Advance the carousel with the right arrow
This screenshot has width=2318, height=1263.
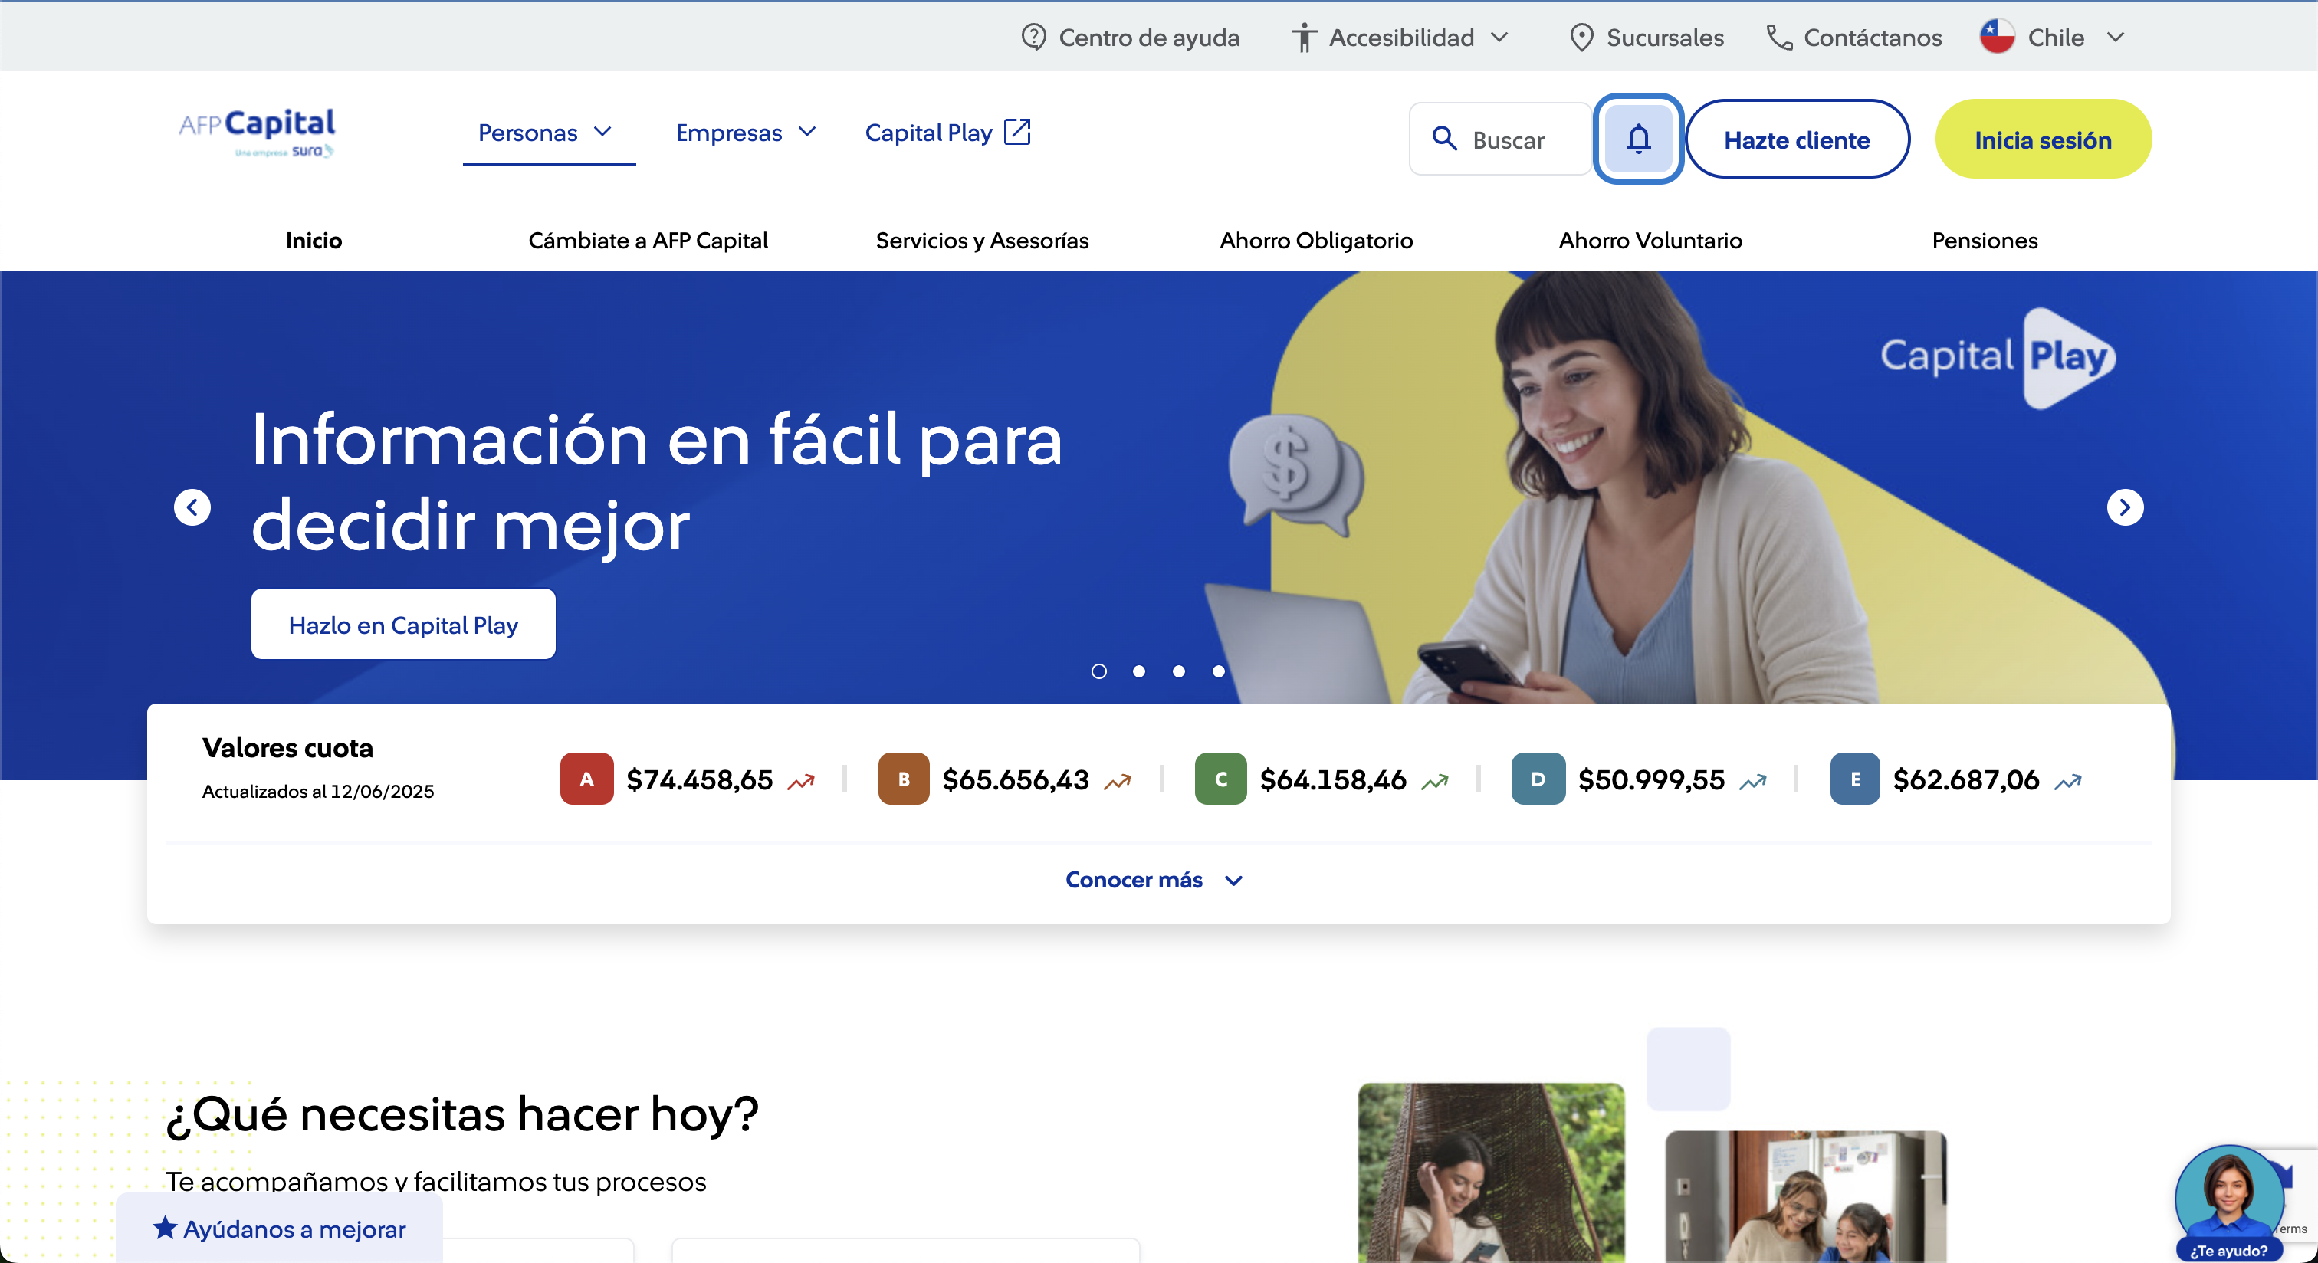click(x=2126, y=507)
